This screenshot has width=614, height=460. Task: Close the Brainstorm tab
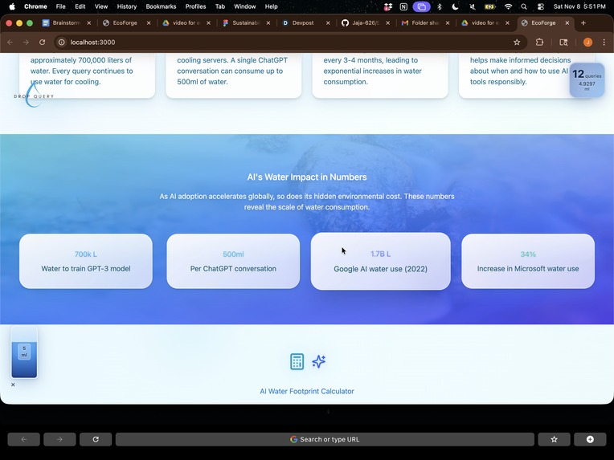click(x=89, y=23)
